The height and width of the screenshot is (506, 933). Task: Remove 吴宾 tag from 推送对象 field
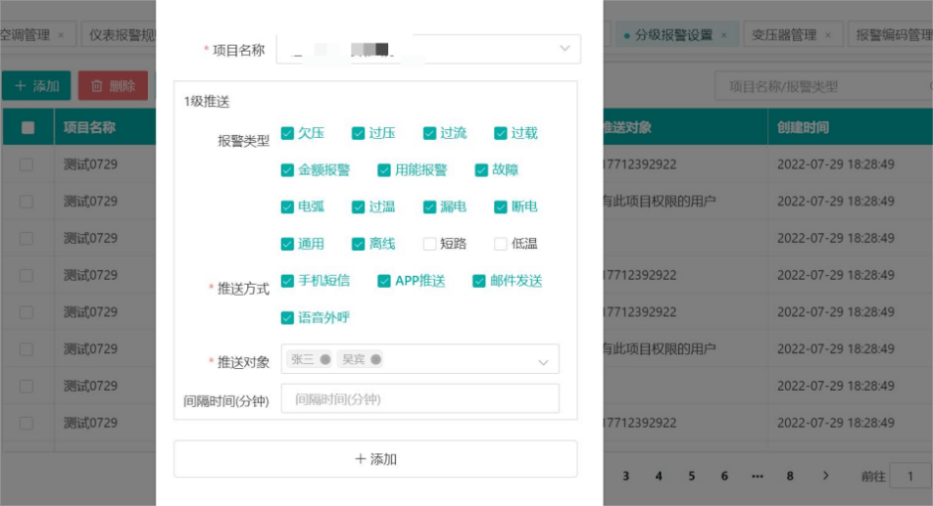point(376,359)
